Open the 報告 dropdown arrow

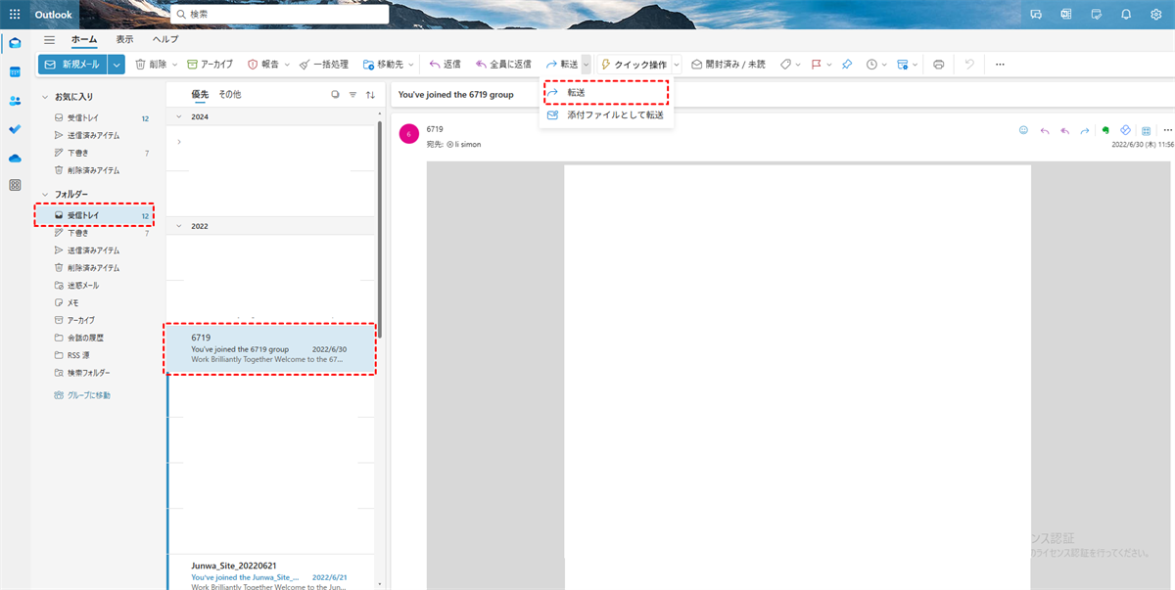click(287, 65)
